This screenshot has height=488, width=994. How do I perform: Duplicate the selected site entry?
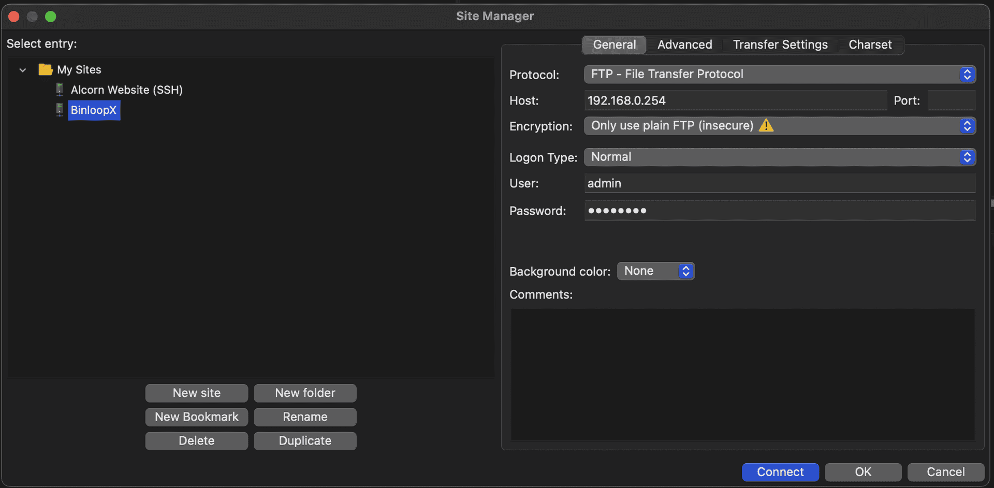pos(305,441)
